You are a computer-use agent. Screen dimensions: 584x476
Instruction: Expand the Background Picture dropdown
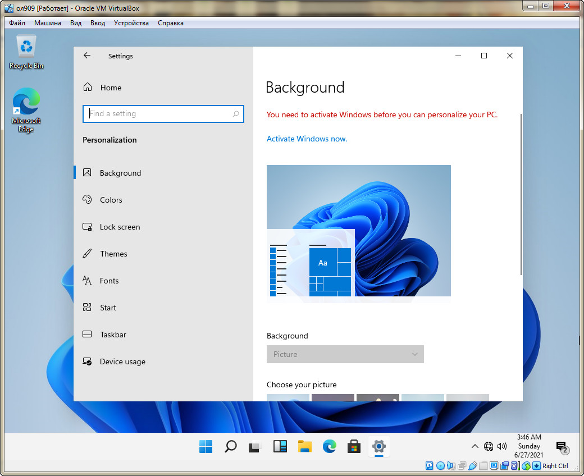(345, 354)
